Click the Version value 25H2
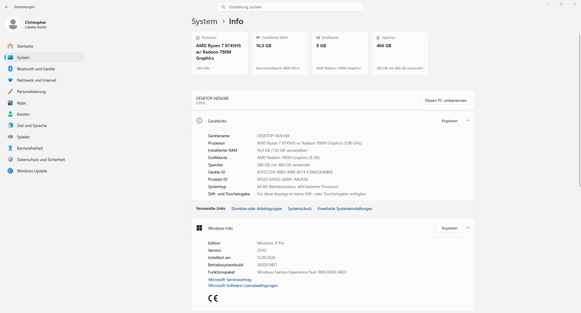Image resolution: width=581 pixels, height=313 pixels. (x=262, y=250)
